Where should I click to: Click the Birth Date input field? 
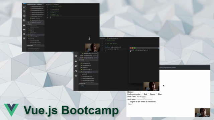(144, 97)
